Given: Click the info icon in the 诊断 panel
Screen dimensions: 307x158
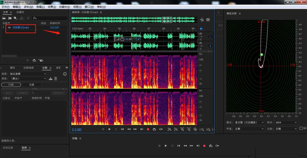Looking at the screenshot, I should tap(65, 74).
